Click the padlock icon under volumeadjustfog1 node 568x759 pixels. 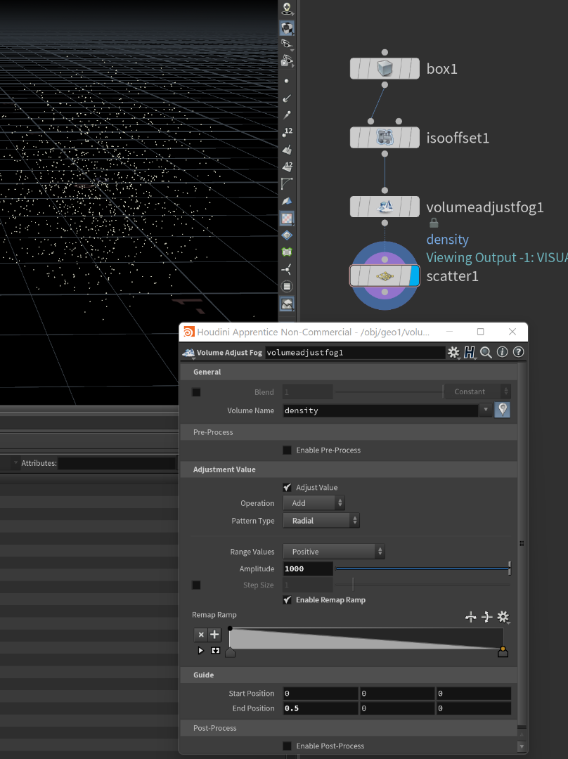point(434,222)
